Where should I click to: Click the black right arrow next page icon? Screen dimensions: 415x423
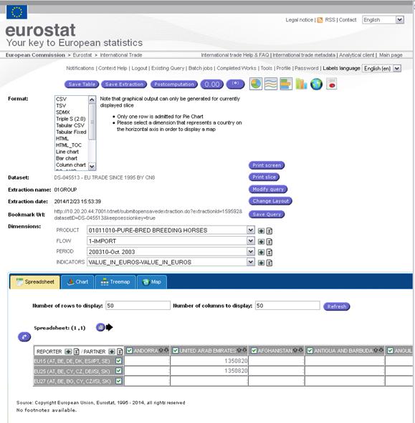click(110, 328)
